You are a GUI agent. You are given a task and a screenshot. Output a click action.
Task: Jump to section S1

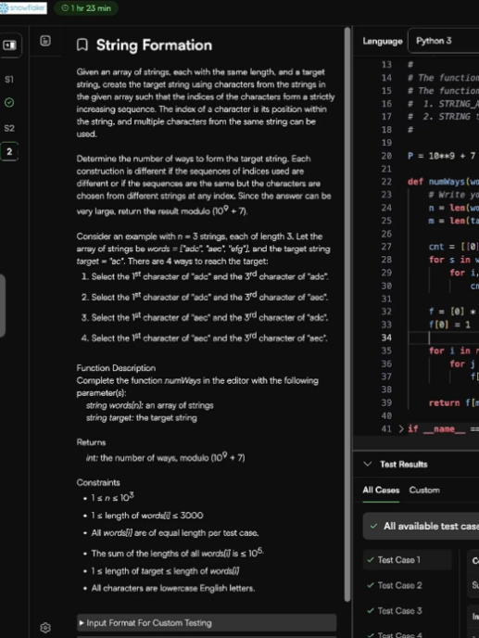9,80
